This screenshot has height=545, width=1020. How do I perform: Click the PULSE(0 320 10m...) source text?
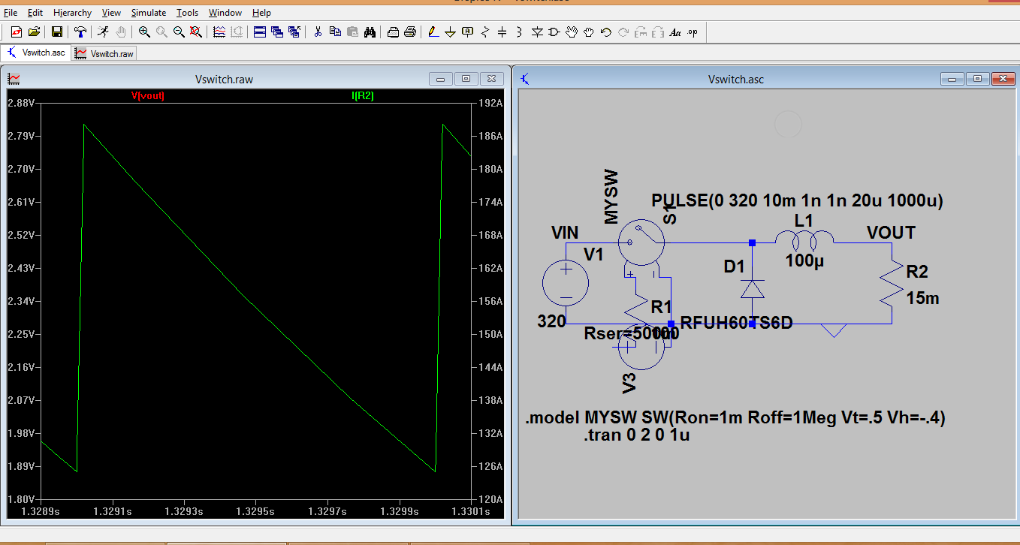pyautogui.click(x=797, y=200)
